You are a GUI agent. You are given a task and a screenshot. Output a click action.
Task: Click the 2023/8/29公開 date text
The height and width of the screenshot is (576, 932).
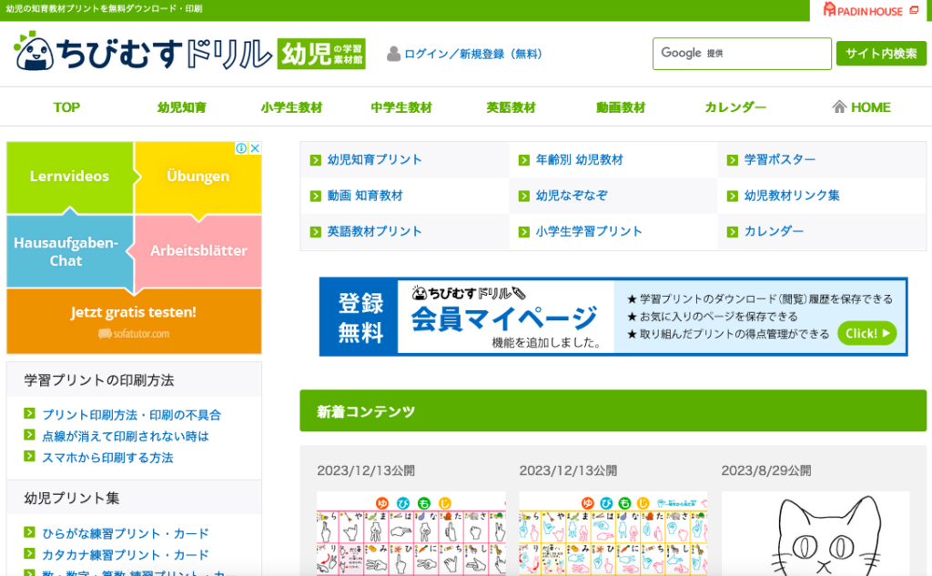tap(766, 470)
